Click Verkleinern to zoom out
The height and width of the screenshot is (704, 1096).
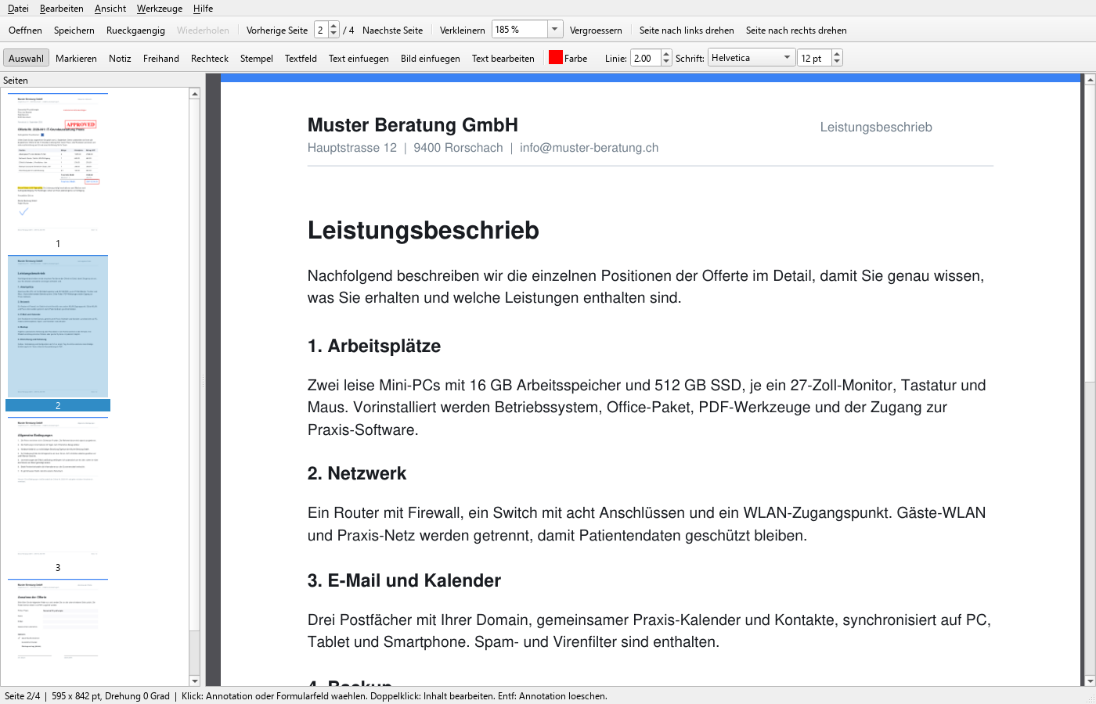[463, 31]
